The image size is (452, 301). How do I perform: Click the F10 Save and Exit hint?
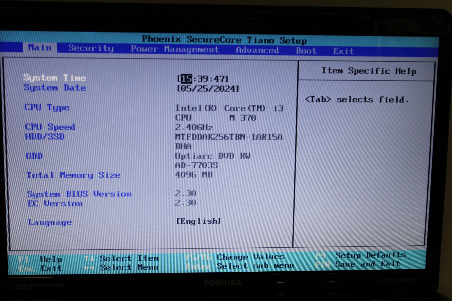point(358,264)
